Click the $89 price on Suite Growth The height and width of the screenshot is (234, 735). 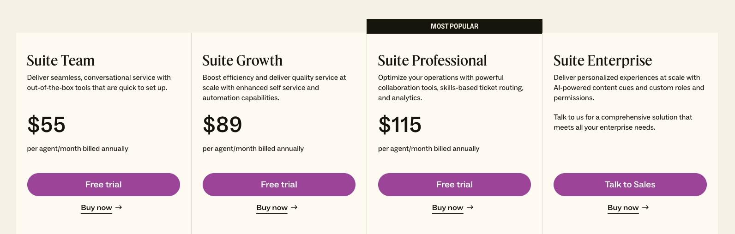point(222,125)
